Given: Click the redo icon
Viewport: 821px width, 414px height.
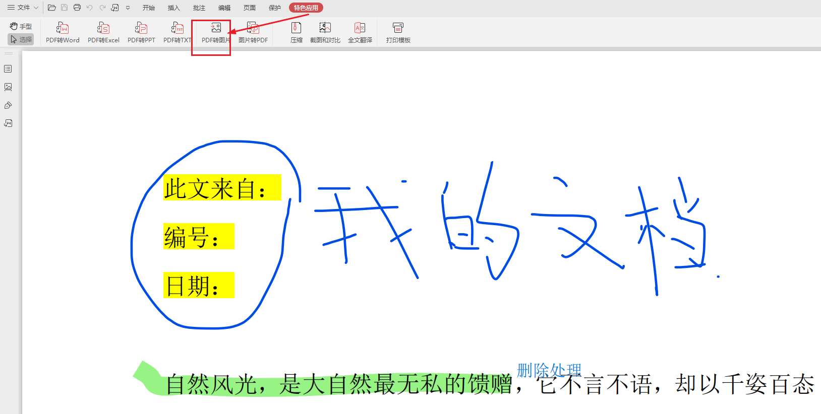Looking at the screenshot, I should [x=102, y=8].
